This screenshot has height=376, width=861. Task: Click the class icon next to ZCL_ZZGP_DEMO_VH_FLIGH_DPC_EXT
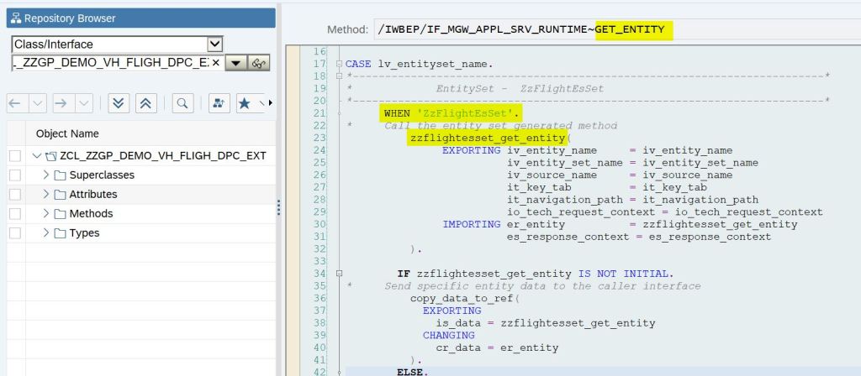tap(51, 157)
